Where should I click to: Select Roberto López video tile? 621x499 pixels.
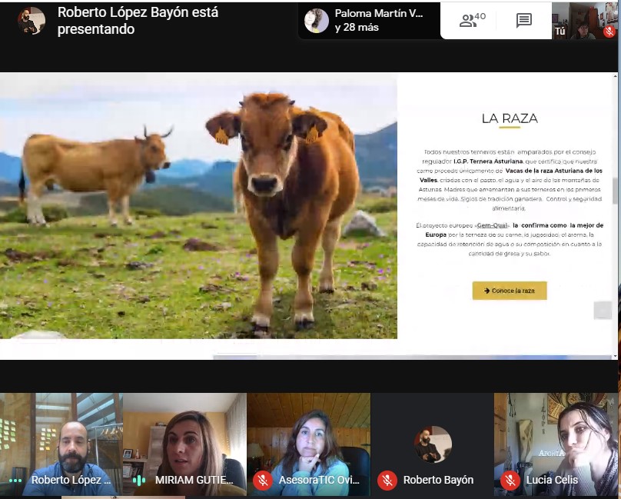click(61, 444)
